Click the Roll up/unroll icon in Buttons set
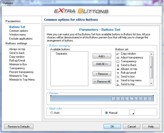Image resolution: width=164 pixels, height=133 pixels. click(x=118, y=73)
